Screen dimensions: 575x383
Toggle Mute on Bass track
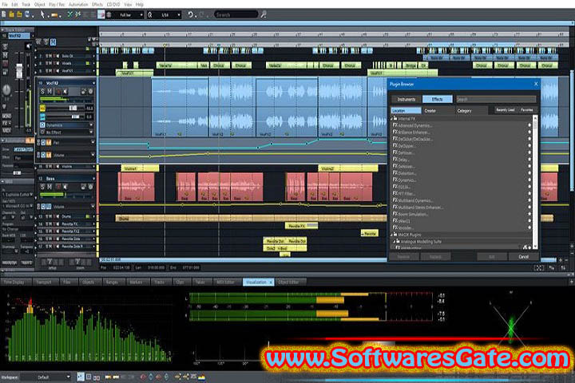[x=50, y=187]
